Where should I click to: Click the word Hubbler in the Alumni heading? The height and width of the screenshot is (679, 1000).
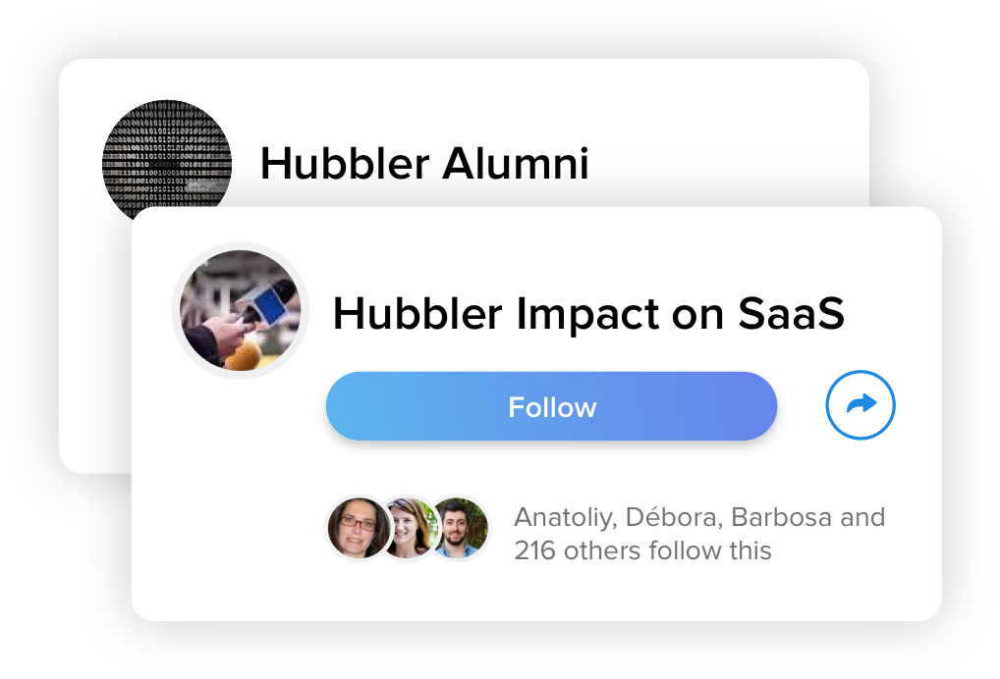(x=343, y=164)
